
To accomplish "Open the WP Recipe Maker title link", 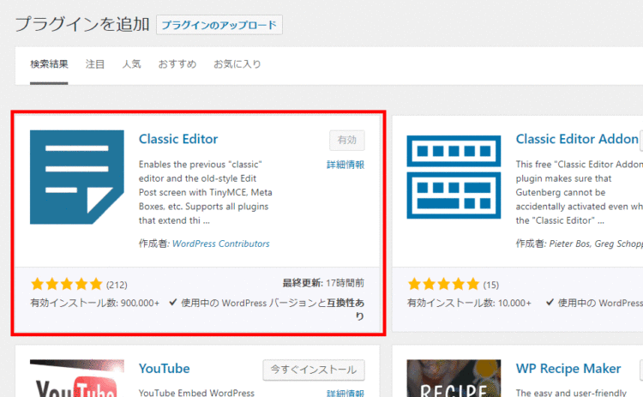I will 568,369.
